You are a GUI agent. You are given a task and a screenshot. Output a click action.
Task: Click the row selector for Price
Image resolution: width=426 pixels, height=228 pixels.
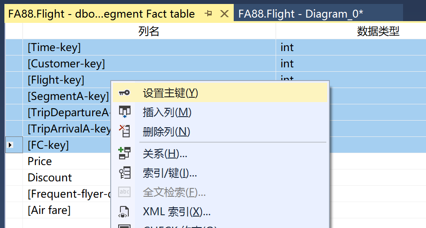tap(14, 161)
